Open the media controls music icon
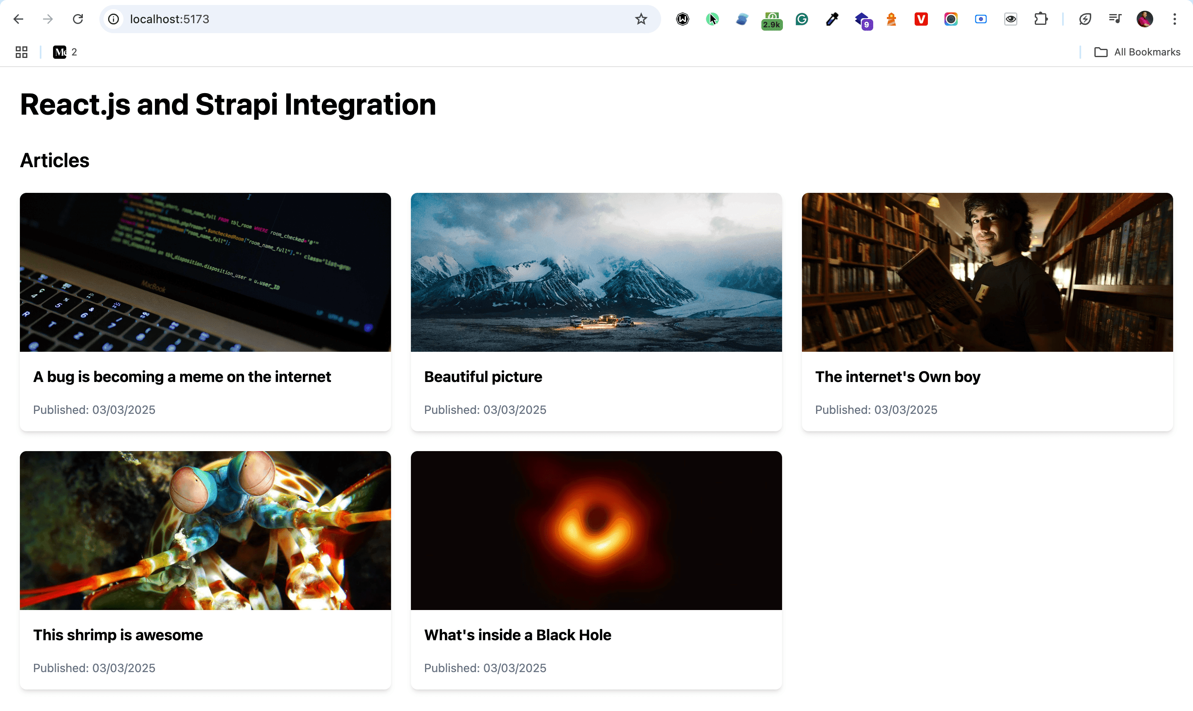The width and height of the screenshot is (1193, 711). coord(1115,19)
